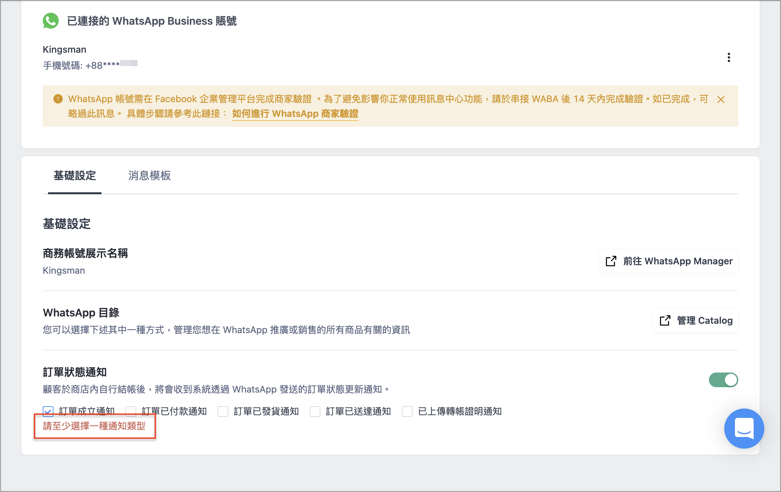
Task: Click the 請至少選擇一種通知類型 error message
Action: click(94, 426)
